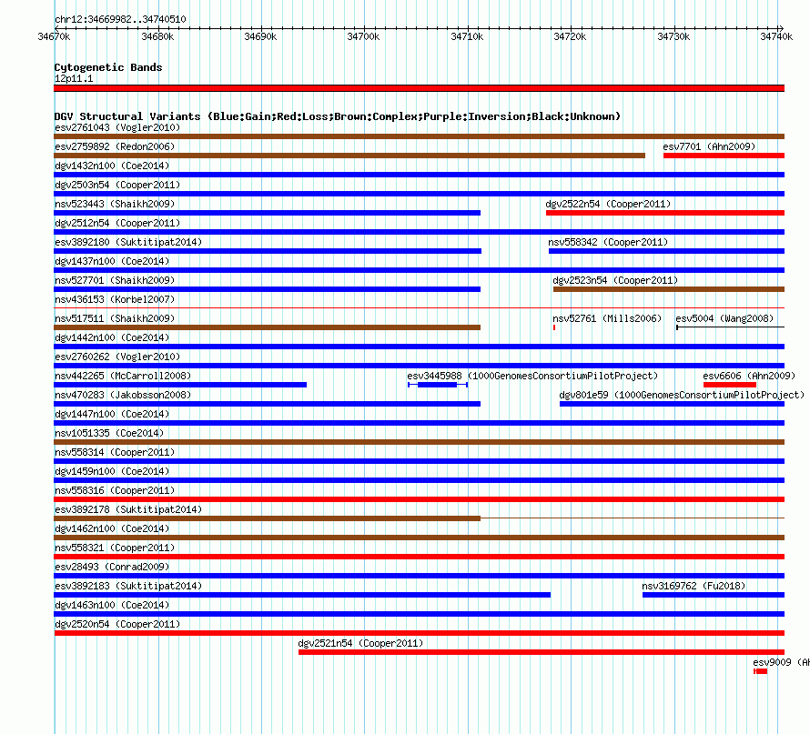Image resolution: width=810 pixels, height=734 pixels.
Task: Click the blue nsv442265 feature bar
Action: 180,385
